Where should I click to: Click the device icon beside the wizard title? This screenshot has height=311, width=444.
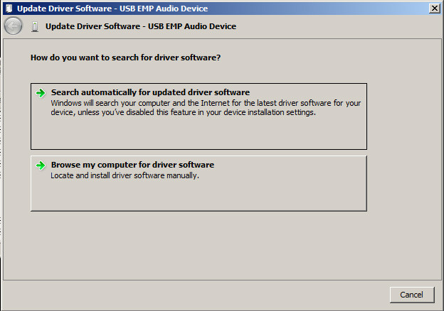(x=35, y=27)
